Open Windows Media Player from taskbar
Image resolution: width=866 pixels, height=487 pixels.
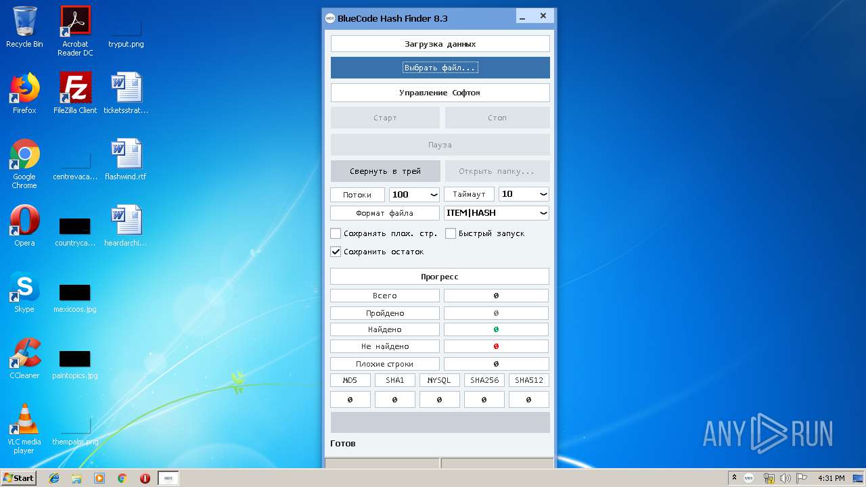coord(99,478)
